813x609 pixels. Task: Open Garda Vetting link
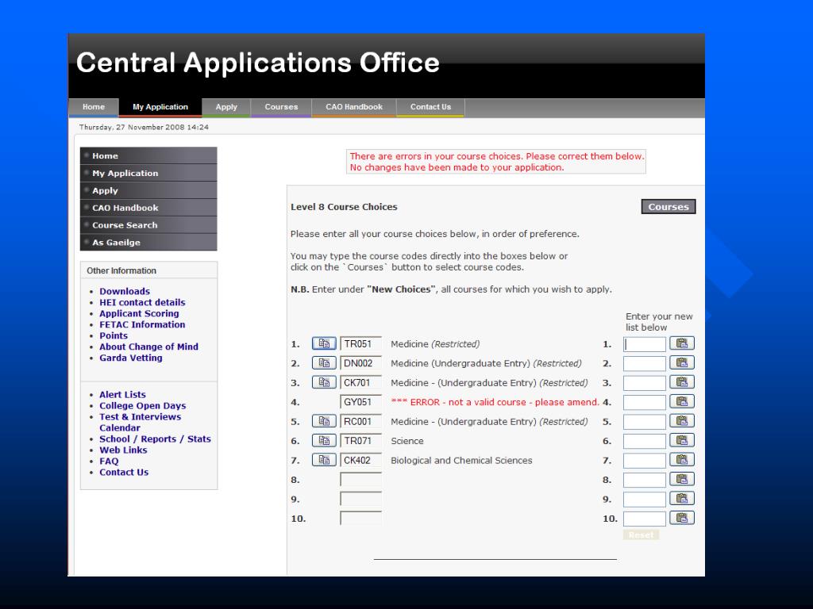coord(131,358)
